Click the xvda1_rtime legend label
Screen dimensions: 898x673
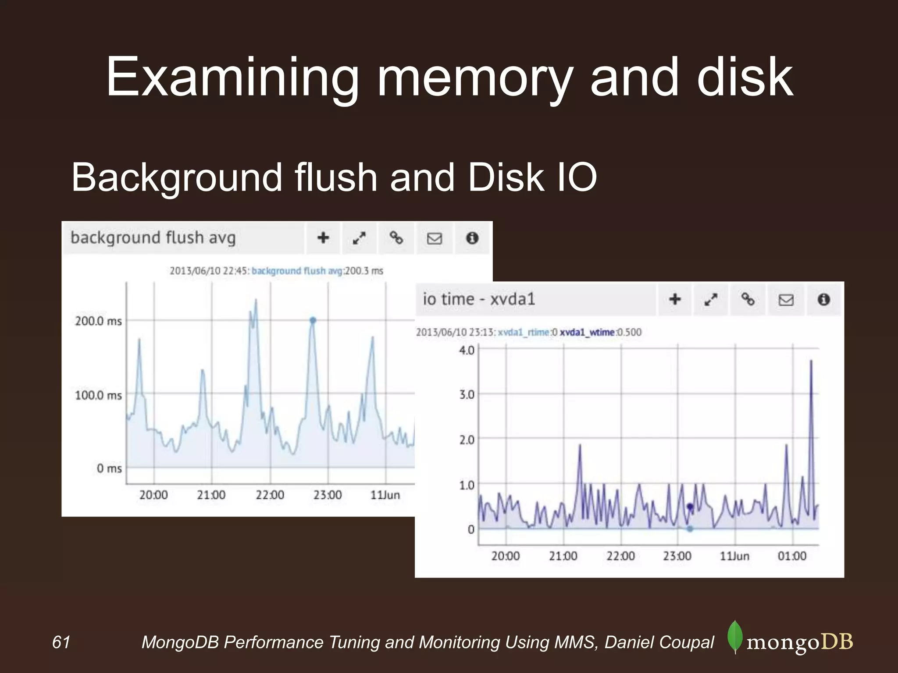pos(524,332)
